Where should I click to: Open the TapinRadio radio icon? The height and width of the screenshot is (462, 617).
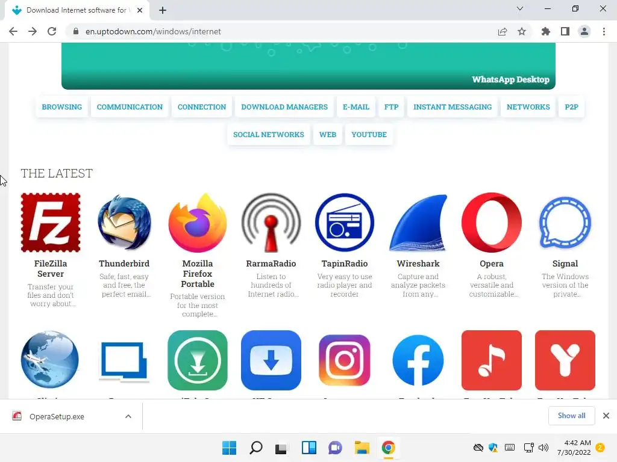(344, 223)
